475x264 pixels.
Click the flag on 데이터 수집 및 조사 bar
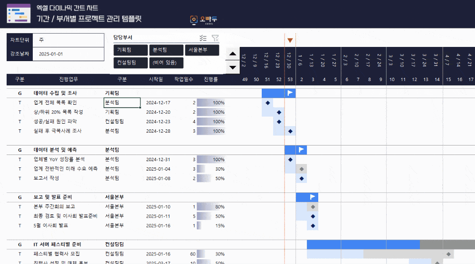pyautogui.click(x=290, y=93)
